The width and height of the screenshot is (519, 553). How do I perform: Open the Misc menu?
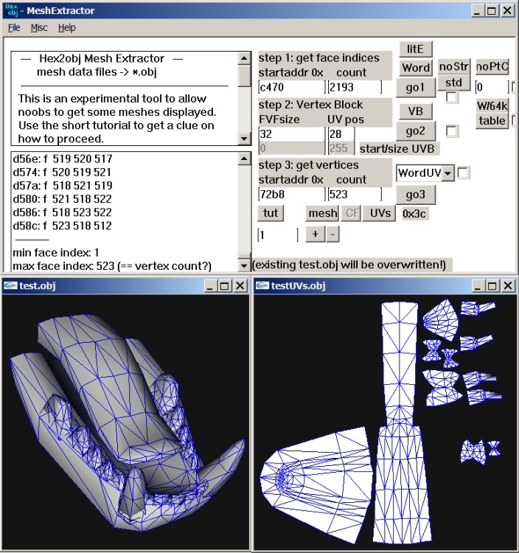click(39, 28)
